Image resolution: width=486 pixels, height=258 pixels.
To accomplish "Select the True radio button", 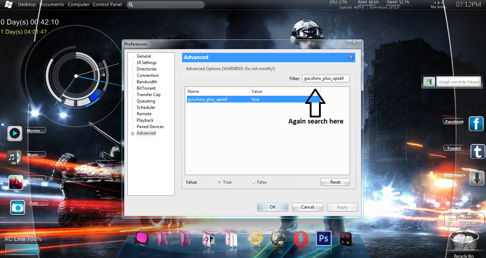I will (x=219, y=182).
